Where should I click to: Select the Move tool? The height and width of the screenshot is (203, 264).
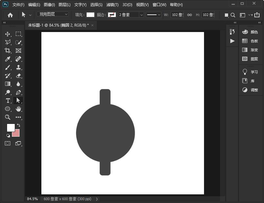click(8, 34)
